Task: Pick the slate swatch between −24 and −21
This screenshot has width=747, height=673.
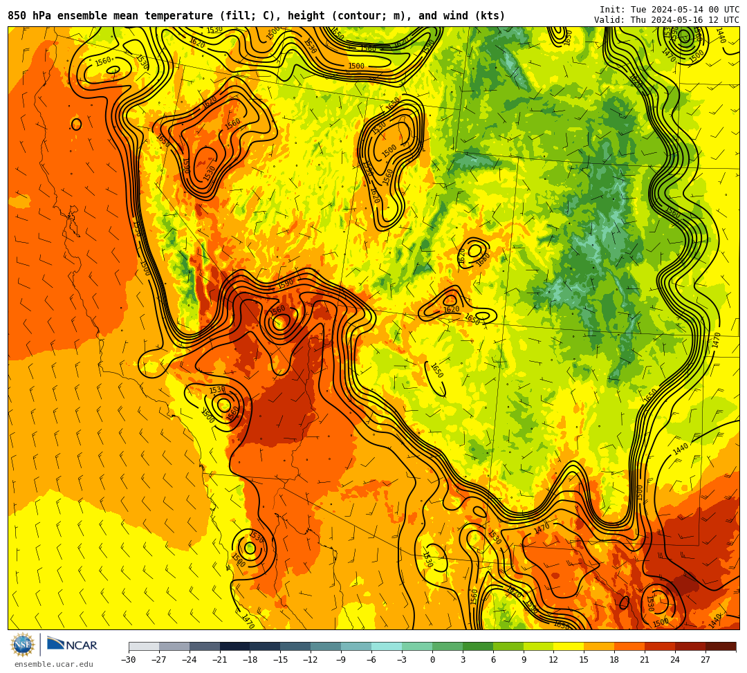Action: [205, 647]
